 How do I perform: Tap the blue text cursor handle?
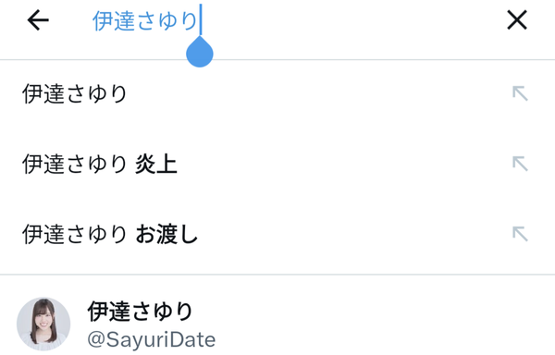point(200,52)
